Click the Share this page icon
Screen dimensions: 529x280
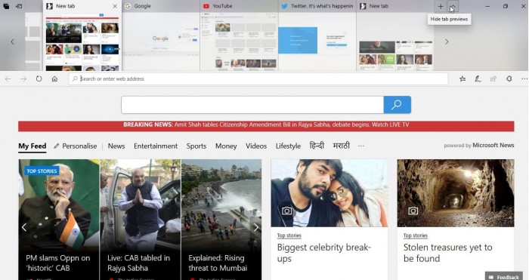point(493,78)
